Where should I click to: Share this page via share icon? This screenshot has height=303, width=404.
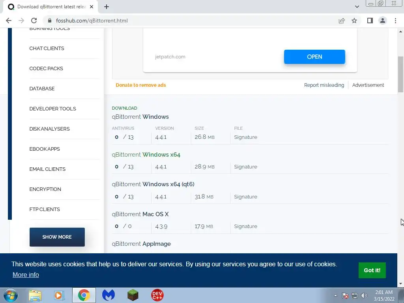pos(342,21)
